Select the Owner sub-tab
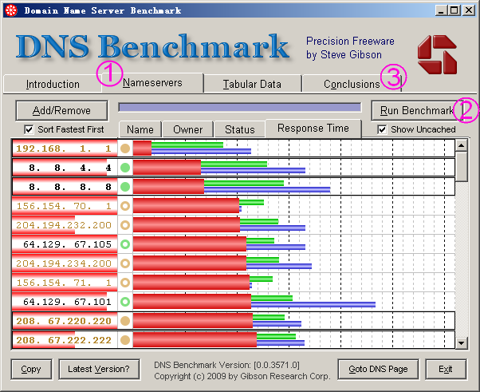 click(x=187, y=129)
